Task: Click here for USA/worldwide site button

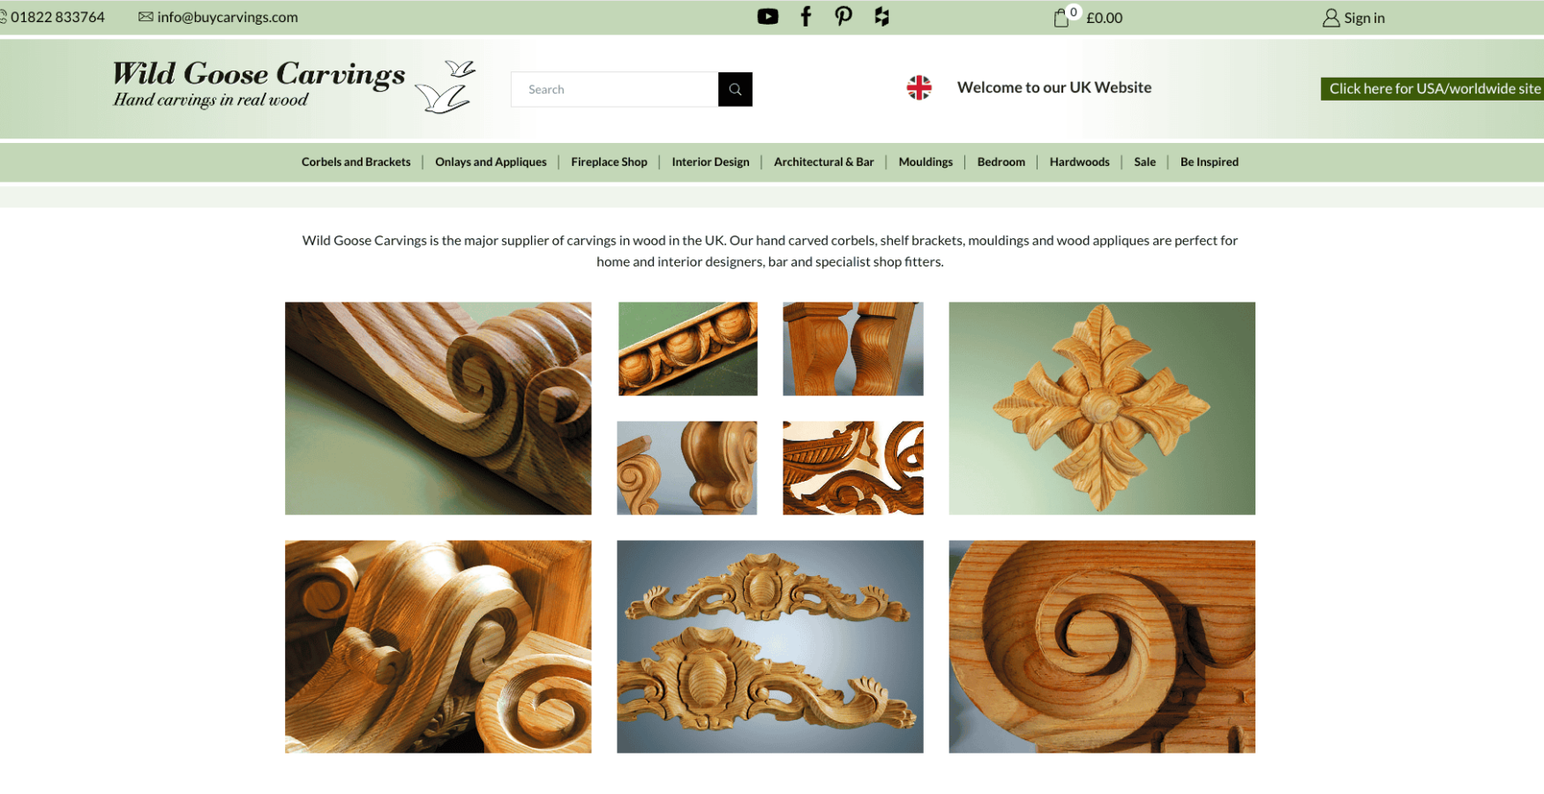Action: click(1434, 88)
